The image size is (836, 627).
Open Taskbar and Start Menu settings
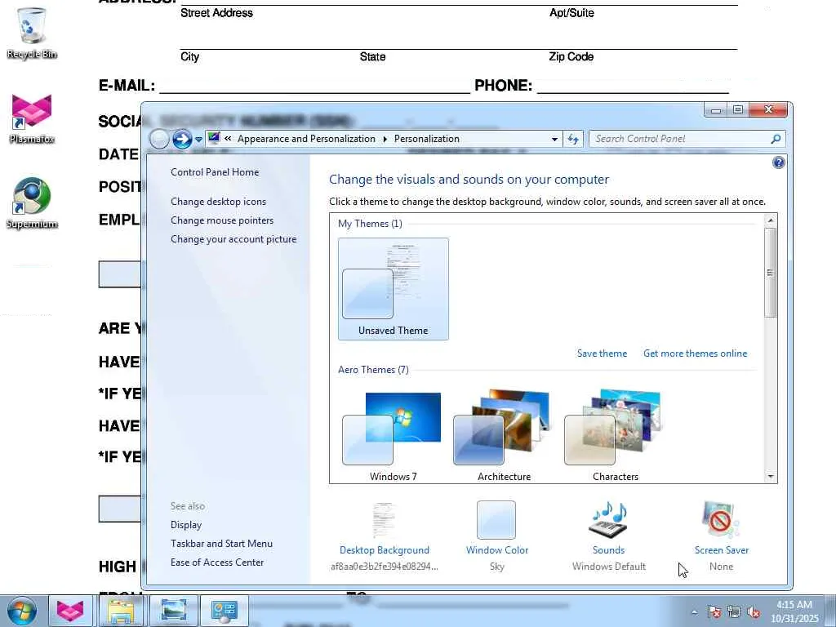point(221,544)
